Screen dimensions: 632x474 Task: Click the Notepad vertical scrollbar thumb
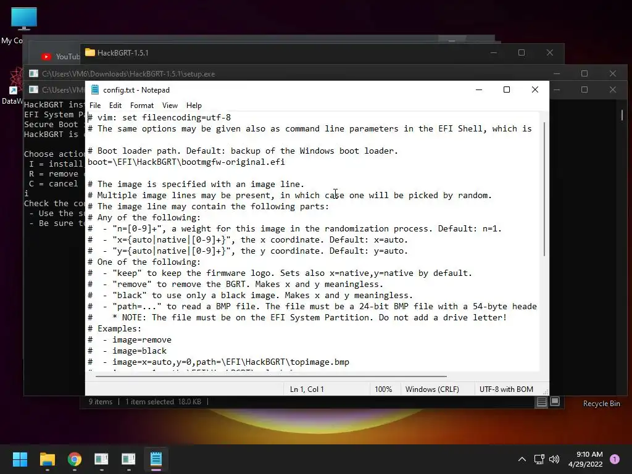[544, 189]
